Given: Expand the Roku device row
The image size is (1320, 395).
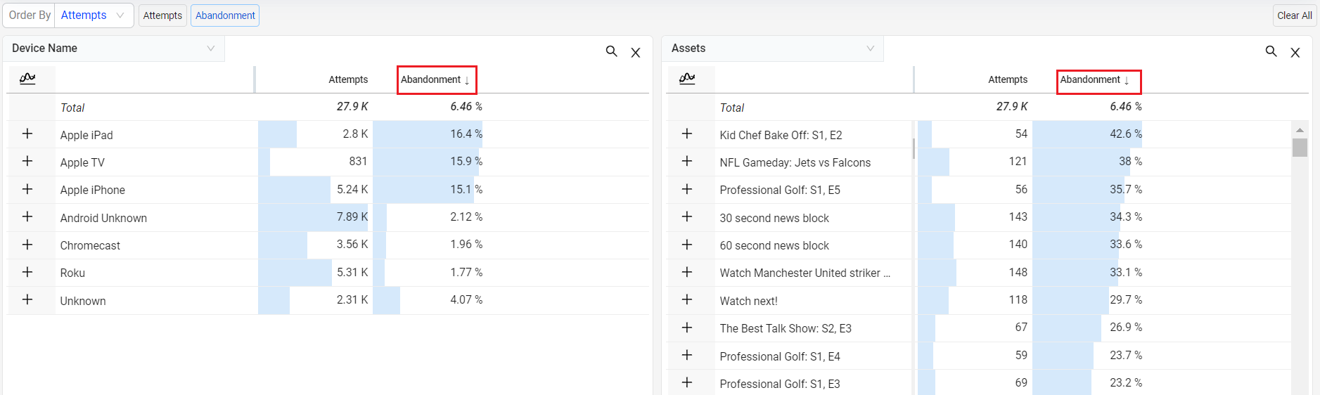Looking at the screenshot, I should coord(27,272).
